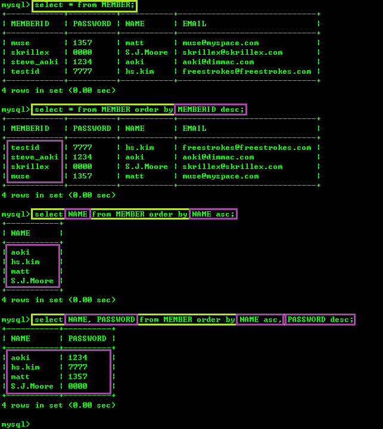Click password 7777 in the last result table
This screenshot has height=429, width=383.
coord(77,367)
